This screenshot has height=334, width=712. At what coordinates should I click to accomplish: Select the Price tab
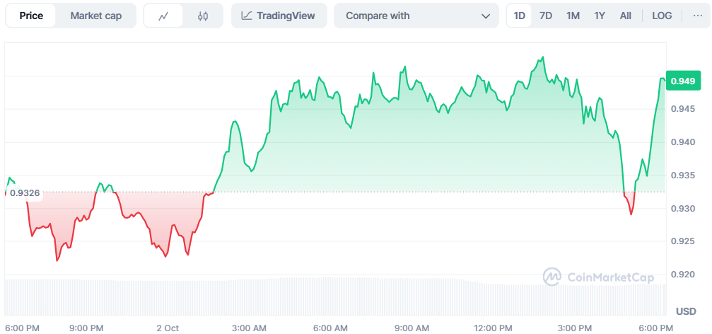(x=31, y=16)
